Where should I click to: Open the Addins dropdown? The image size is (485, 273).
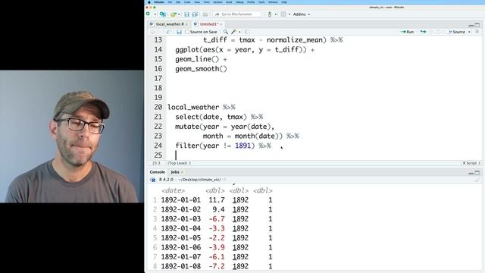click(302, 14)
